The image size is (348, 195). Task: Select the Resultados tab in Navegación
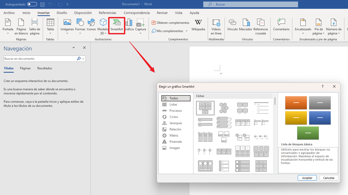[x=45, y=68]
